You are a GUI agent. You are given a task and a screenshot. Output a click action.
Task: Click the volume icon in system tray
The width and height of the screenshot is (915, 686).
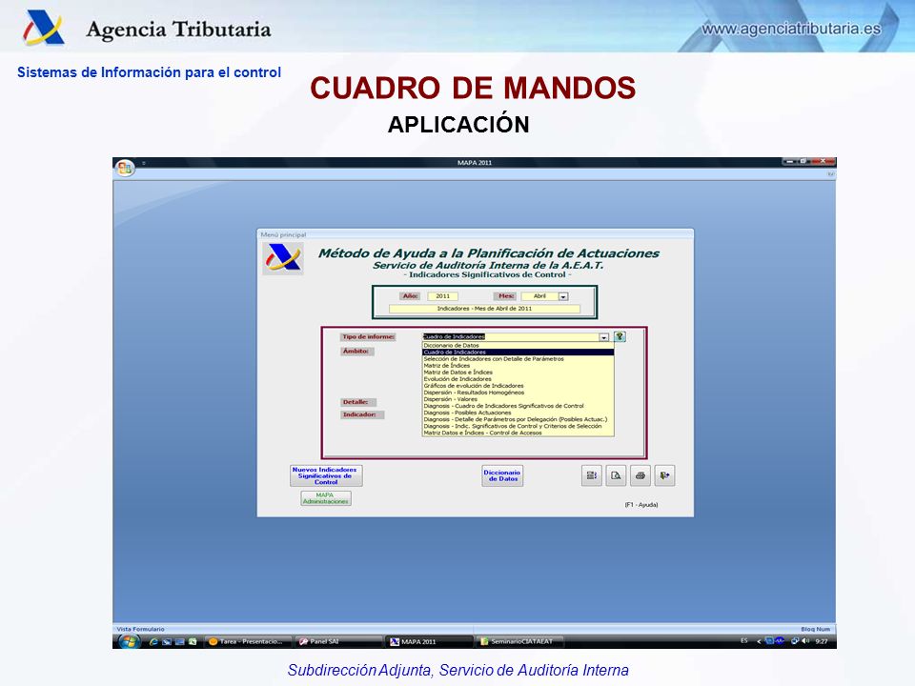[806, 641]
